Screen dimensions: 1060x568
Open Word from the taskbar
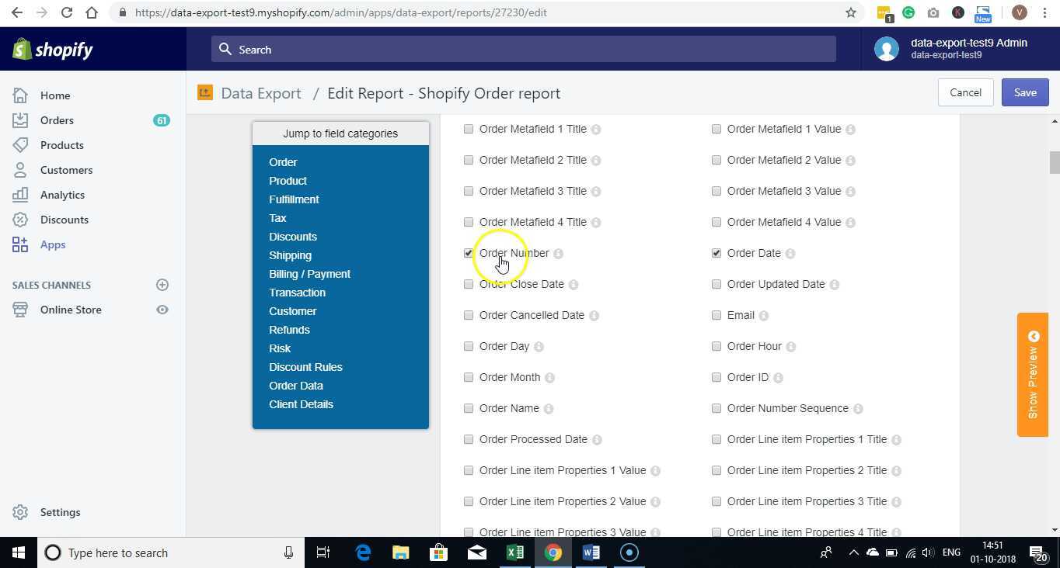(x=591, y=552)
